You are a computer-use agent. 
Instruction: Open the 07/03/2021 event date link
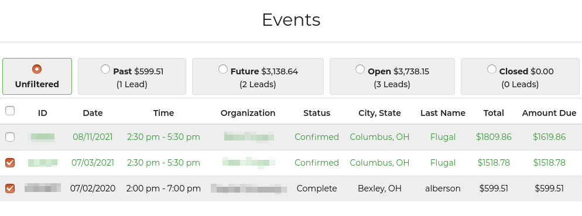pyautogui.click(x=93, y=163)
